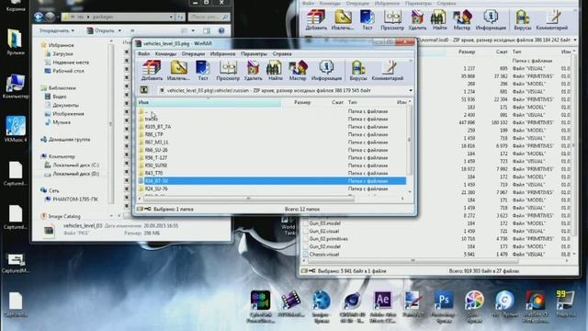
Task: Click Вирусы scan icon in front WinRAR
Action: (358, 70)
